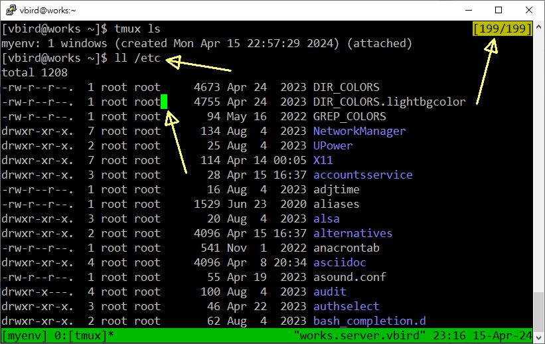Click the PuTTY icon in the title bar
This screenshot has width=545, height=344.
coord(11,10)
